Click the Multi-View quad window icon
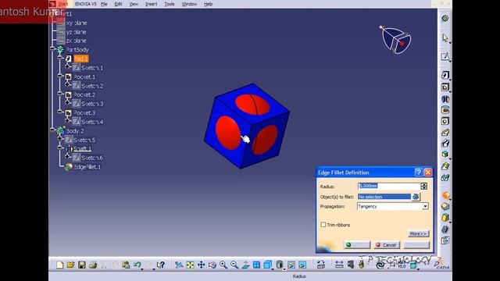 [x=256, y=265]
